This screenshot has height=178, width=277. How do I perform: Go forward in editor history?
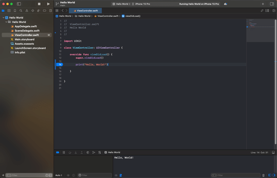[66, 11]
